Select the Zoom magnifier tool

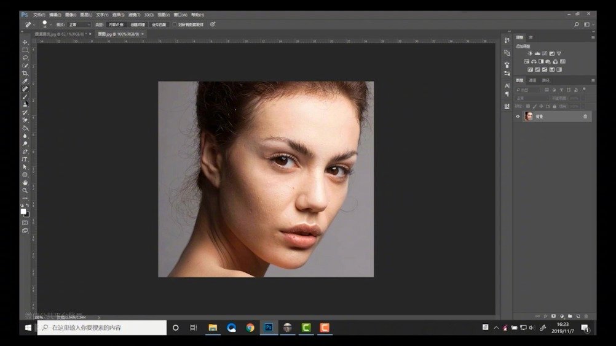(25, 190)
